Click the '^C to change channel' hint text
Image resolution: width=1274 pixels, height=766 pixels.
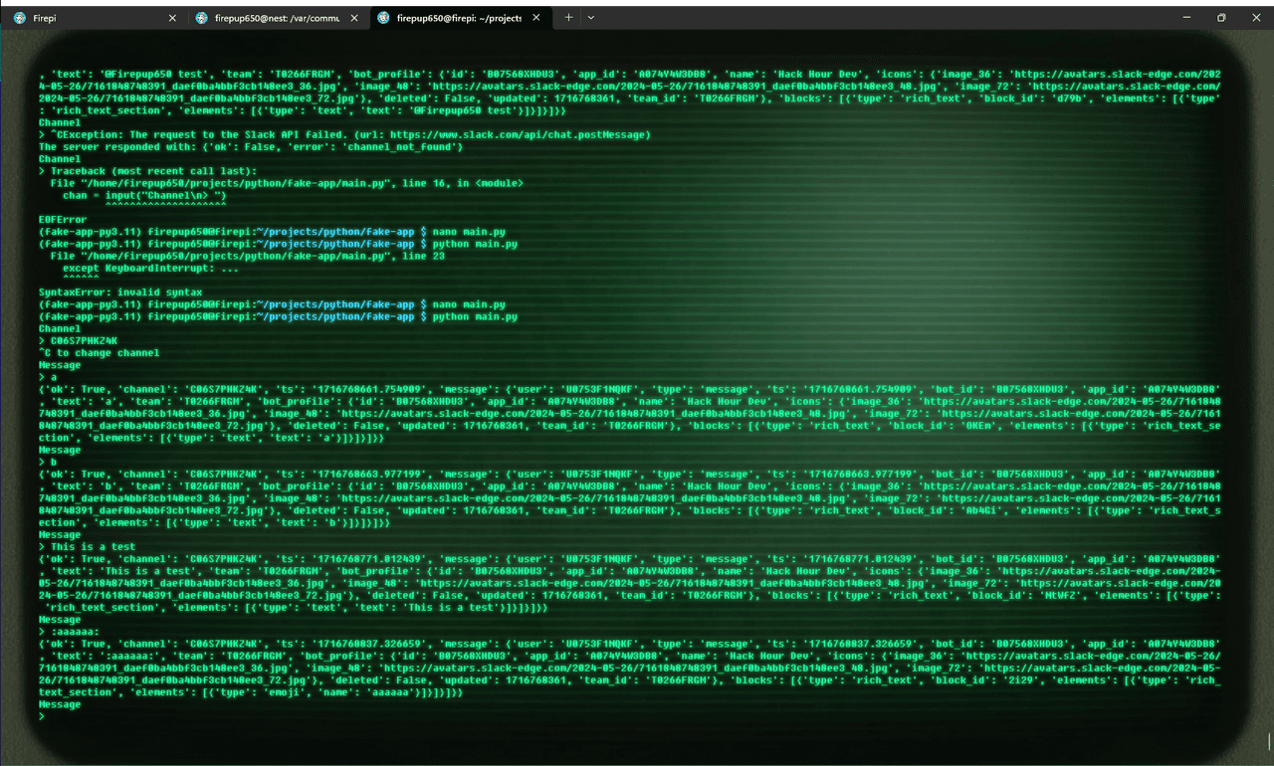pos(100,352)
